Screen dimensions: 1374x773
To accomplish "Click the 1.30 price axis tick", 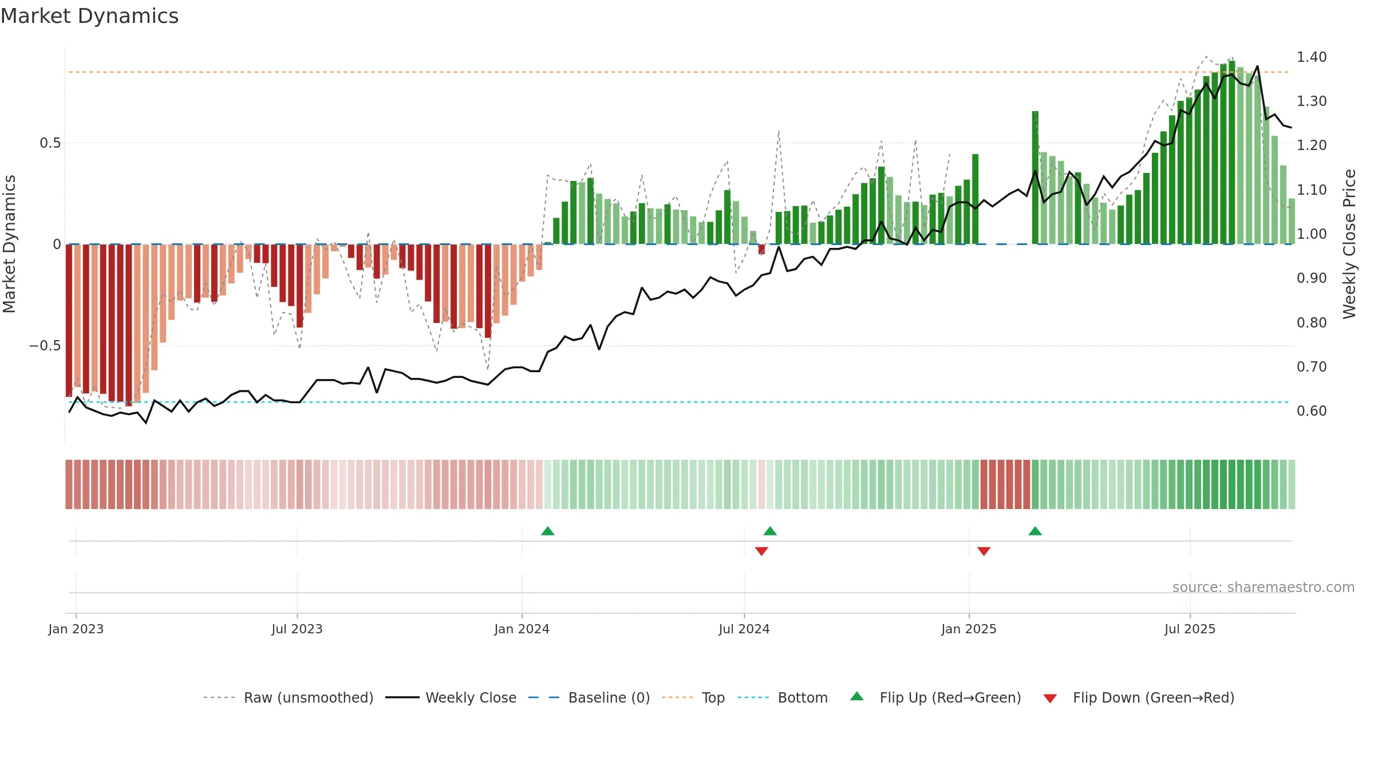I will [1312, 101].
